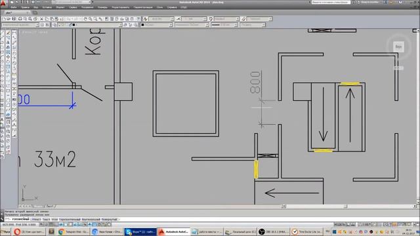
Task: Toggle МОДЕЛЬ model/paper space button
Action: point(340,225)
